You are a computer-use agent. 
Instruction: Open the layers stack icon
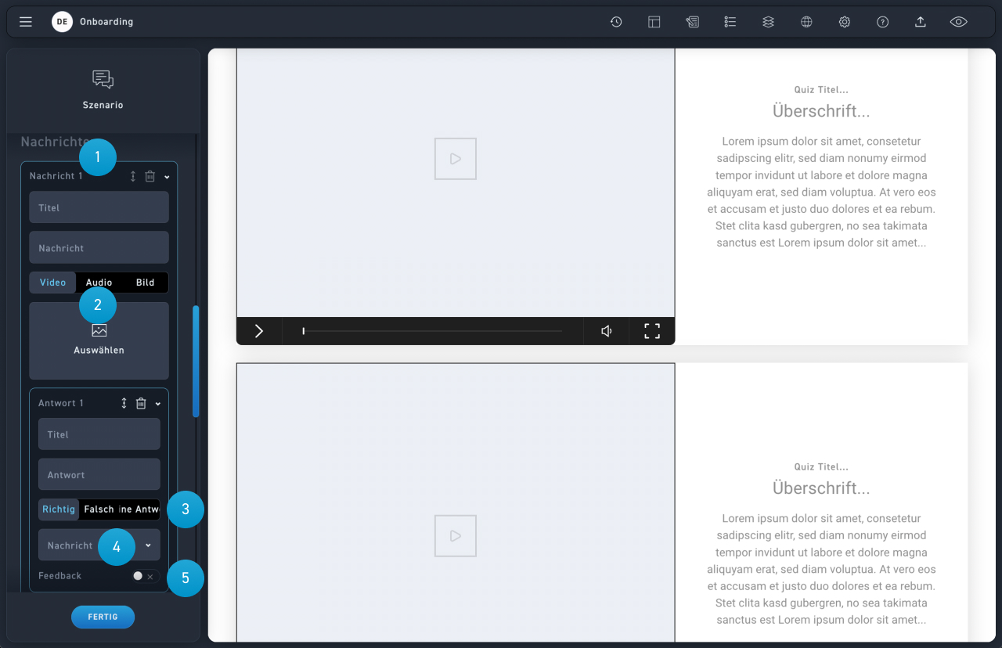click(768, 22)
